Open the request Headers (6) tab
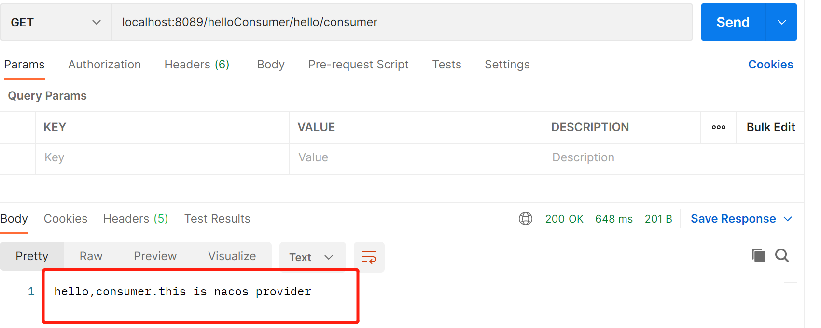The height and width of the screenshot is (328, 821). 196,65
